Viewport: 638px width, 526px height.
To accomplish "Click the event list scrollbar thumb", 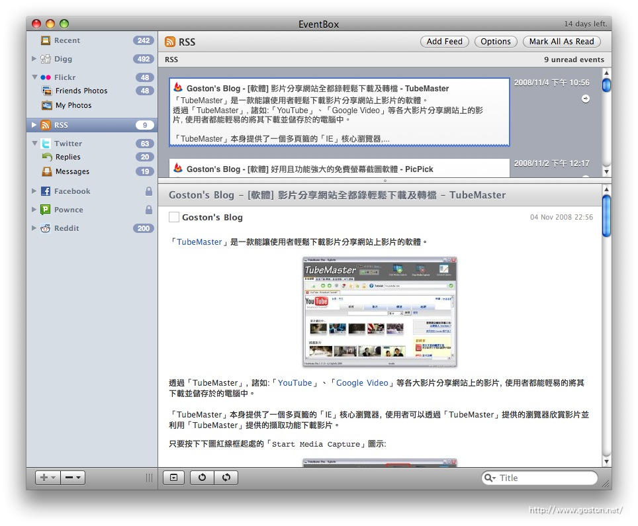I will point(606,85).
